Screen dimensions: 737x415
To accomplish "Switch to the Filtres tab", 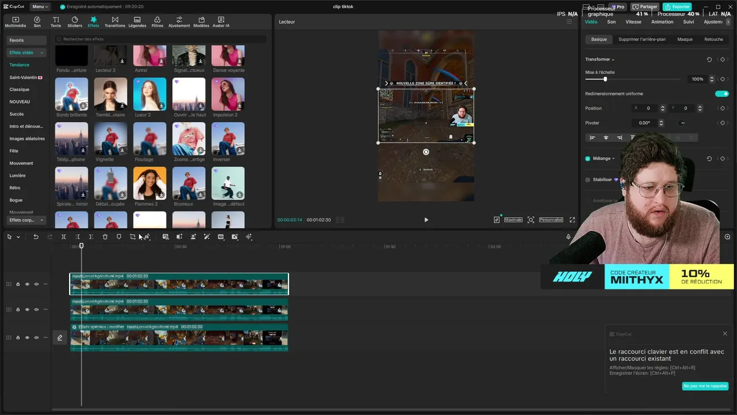I will tap(157, 22).
